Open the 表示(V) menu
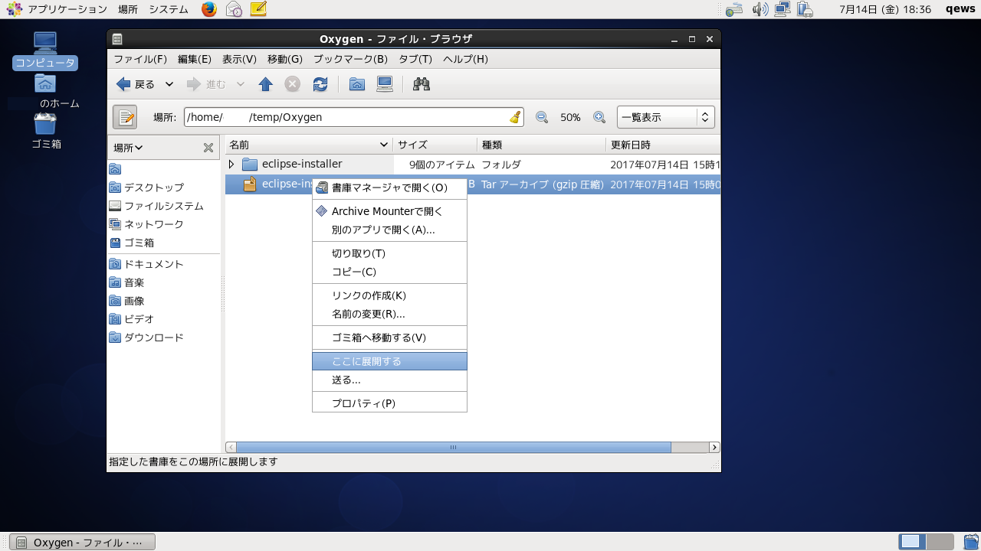981x551 pixels. tap(239, 59)
